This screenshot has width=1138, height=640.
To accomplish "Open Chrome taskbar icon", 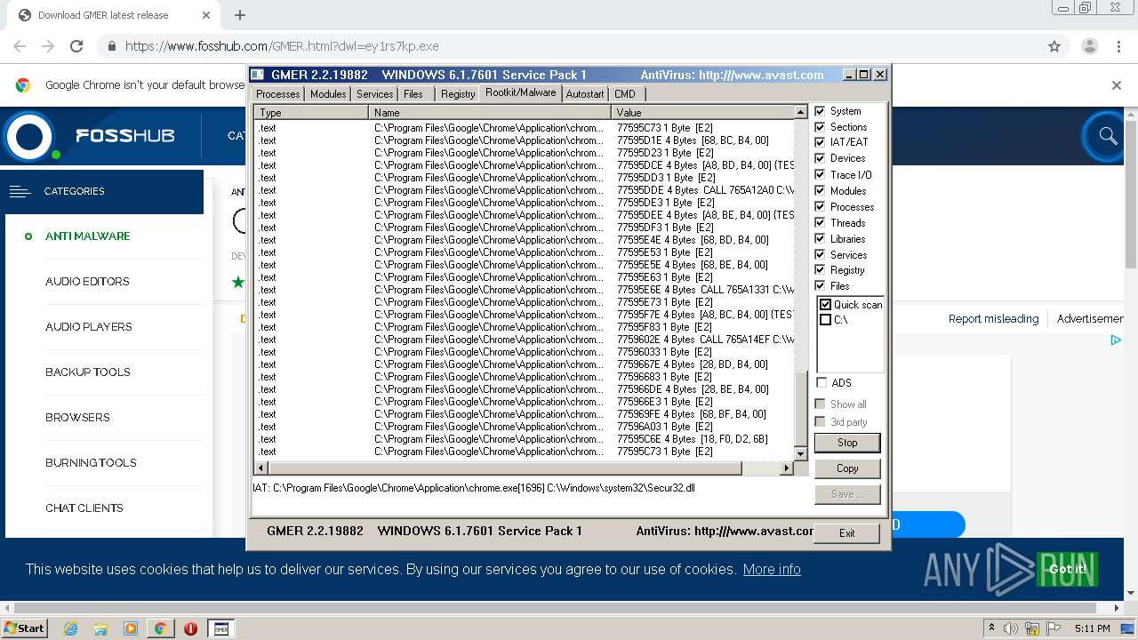I will coord(161,628).
